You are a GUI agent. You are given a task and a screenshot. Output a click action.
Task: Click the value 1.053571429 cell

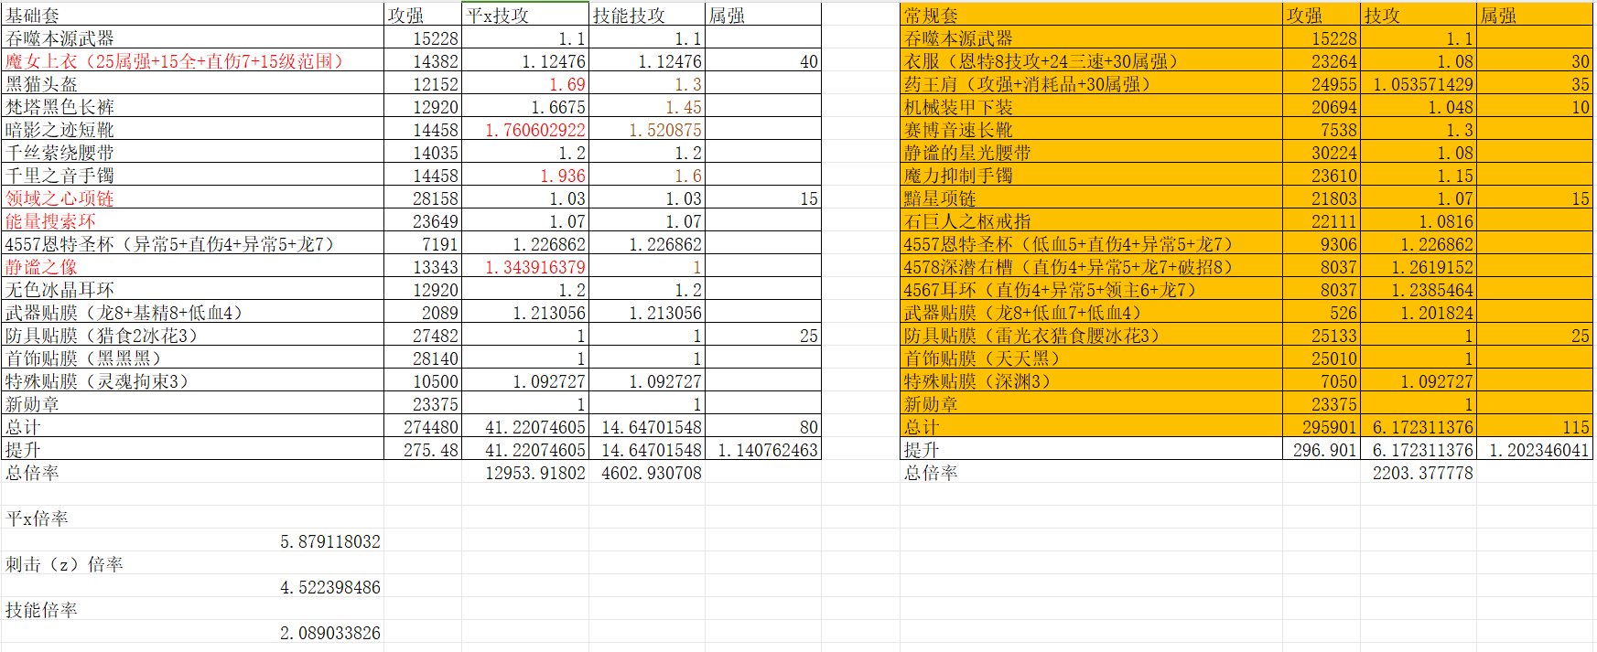coord(1418,84)
